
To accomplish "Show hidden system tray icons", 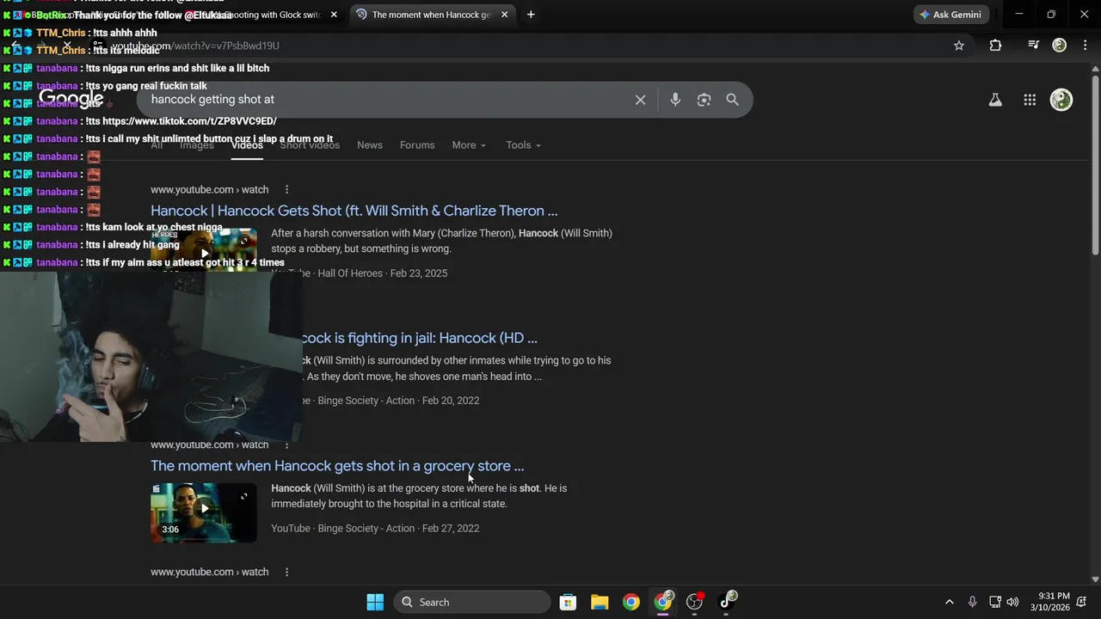I will click(x=949, y=602).
